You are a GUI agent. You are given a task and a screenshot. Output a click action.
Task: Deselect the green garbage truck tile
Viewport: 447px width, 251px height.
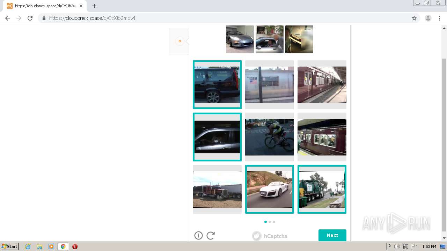click(x=322, y=189)
